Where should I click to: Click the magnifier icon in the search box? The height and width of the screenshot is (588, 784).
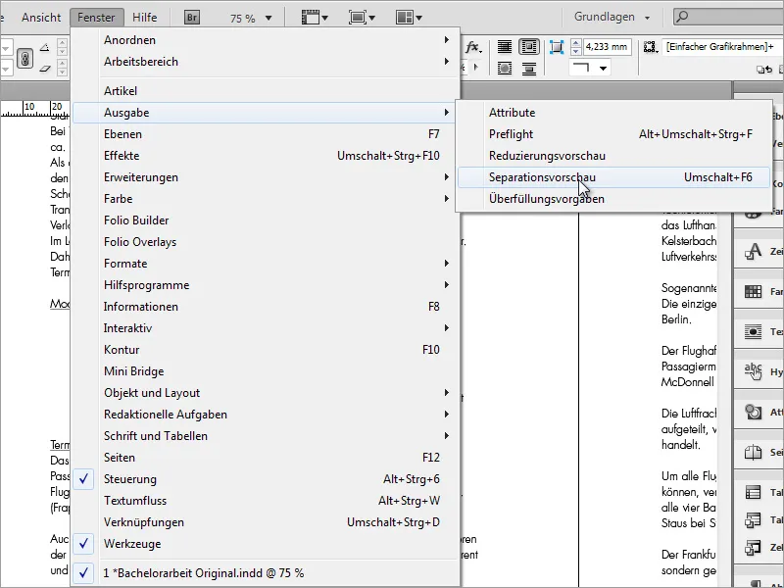tap(682, 17)
